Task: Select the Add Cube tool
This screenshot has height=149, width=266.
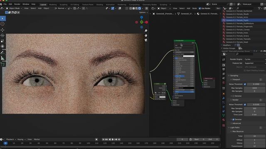Action: pos(2,65)
